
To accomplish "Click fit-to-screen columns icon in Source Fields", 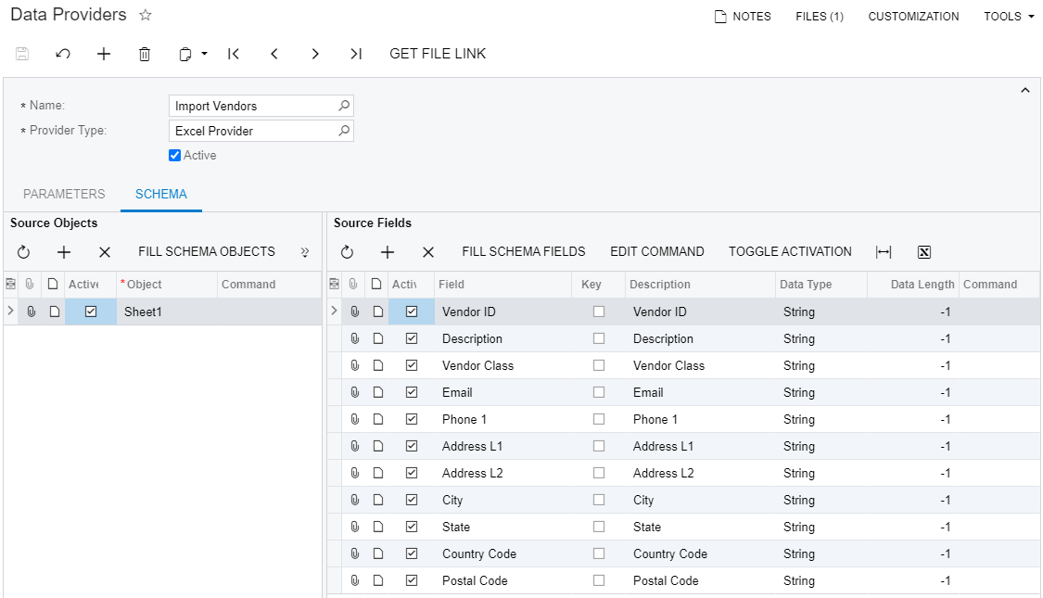I will (x=884, y=252).
